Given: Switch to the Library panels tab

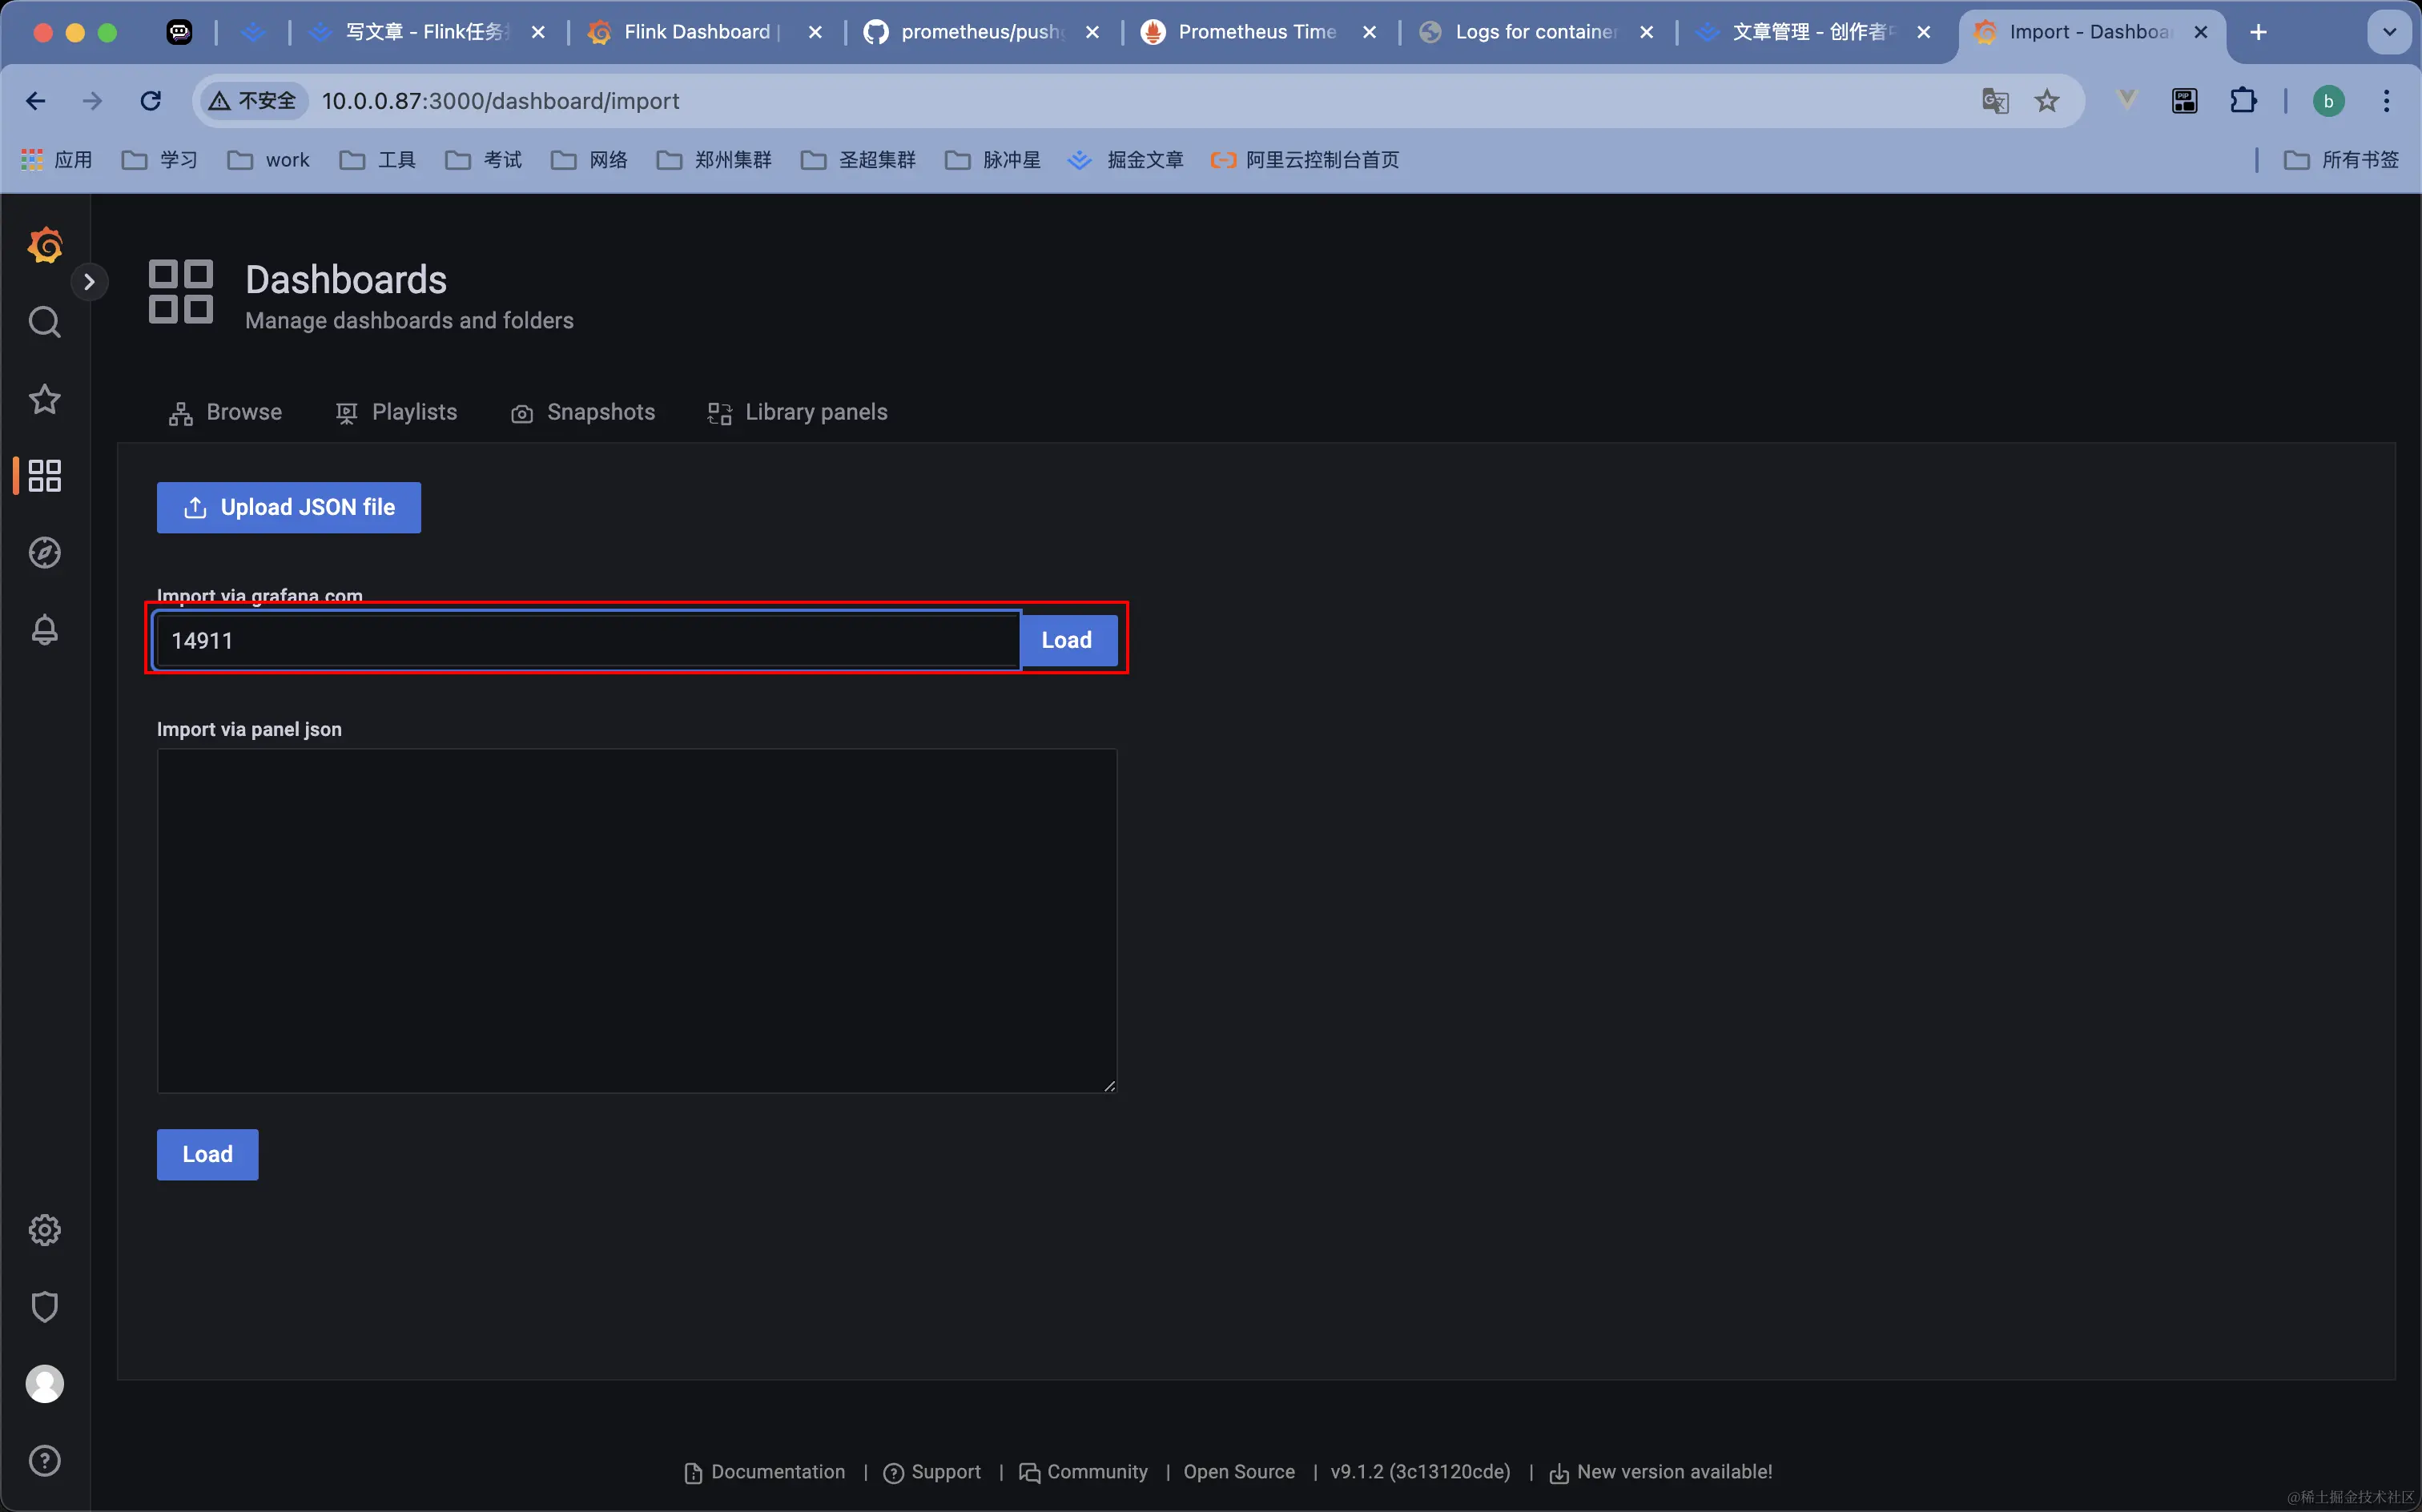Looking at the screenshot, I should [798, 412].
